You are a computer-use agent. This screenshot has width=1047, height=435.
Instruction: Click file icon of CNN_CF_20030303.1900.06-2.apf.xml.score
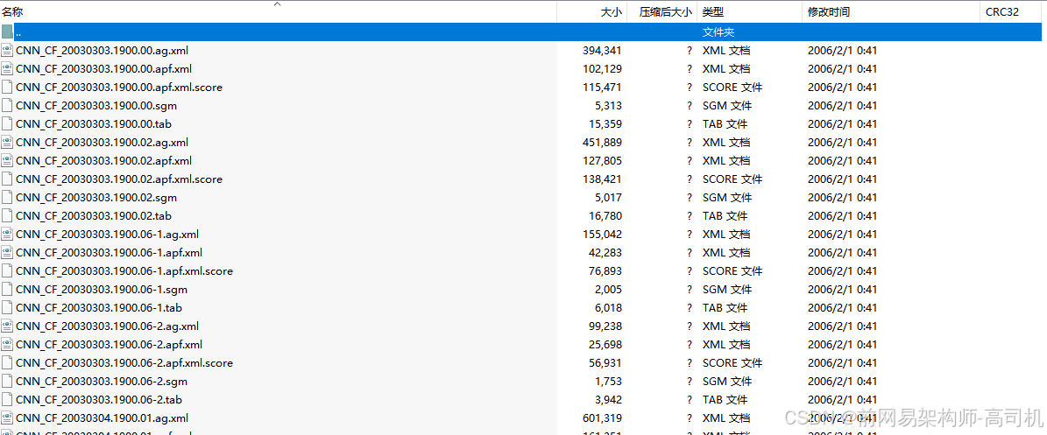coord(7,363)
